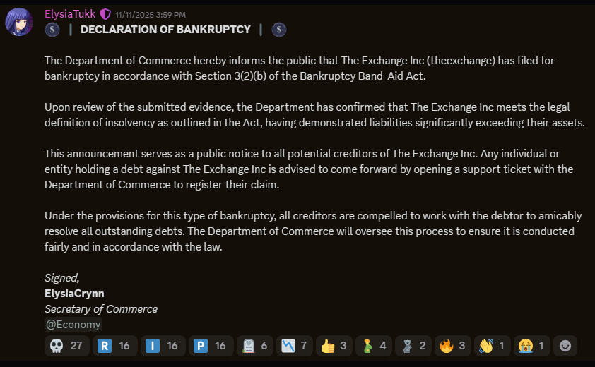Viewport: 595px width, 367px height.
Task: Click the downward chart reaction
Action: 295,346
